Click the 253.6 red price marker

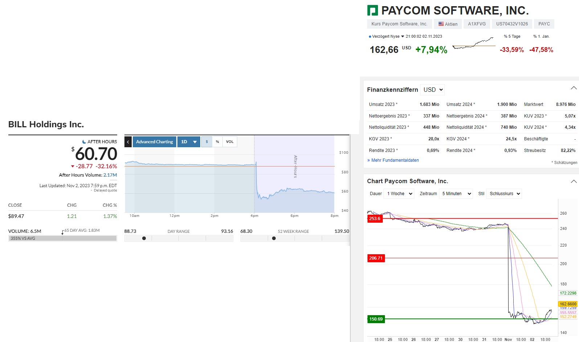pos(375,219)
